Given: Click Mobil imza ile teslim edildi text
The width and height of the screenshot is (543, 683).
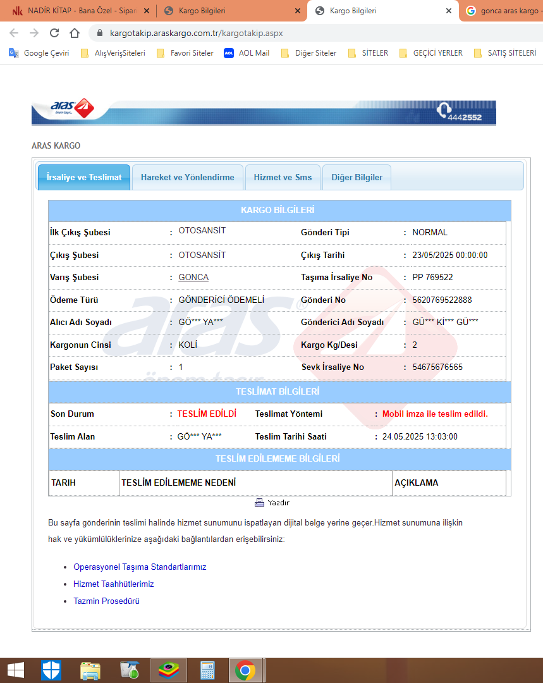Looking at the screenshot, I should (x=435, y=414).
